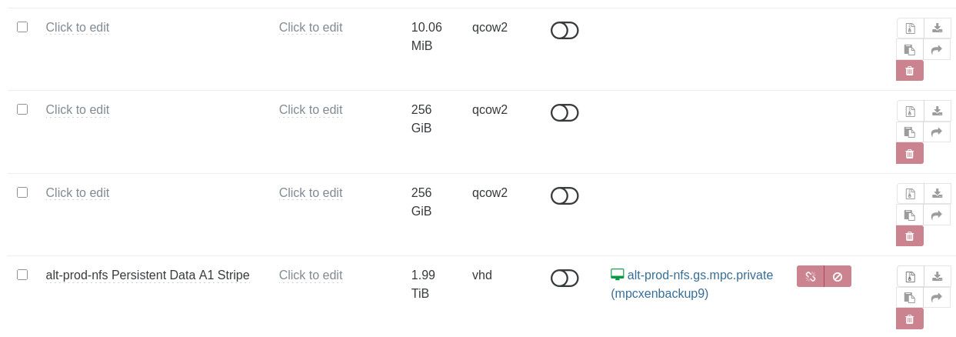Toggle the switch on the 1.99 TiB vhd disk

565,279
